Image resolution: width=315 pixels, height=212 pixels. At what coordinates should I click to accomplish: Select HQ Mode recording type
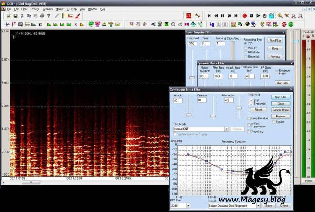pyautogui.click(x=245, y=52)
